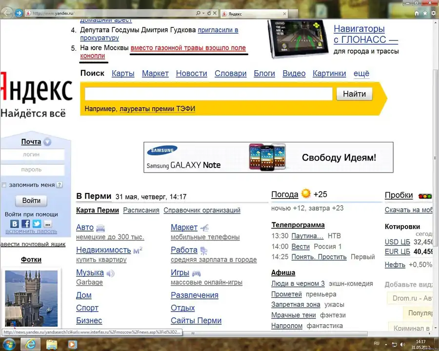The image size is (439, 351).
Task: Expand the ещё services menu
Action: 361,74
